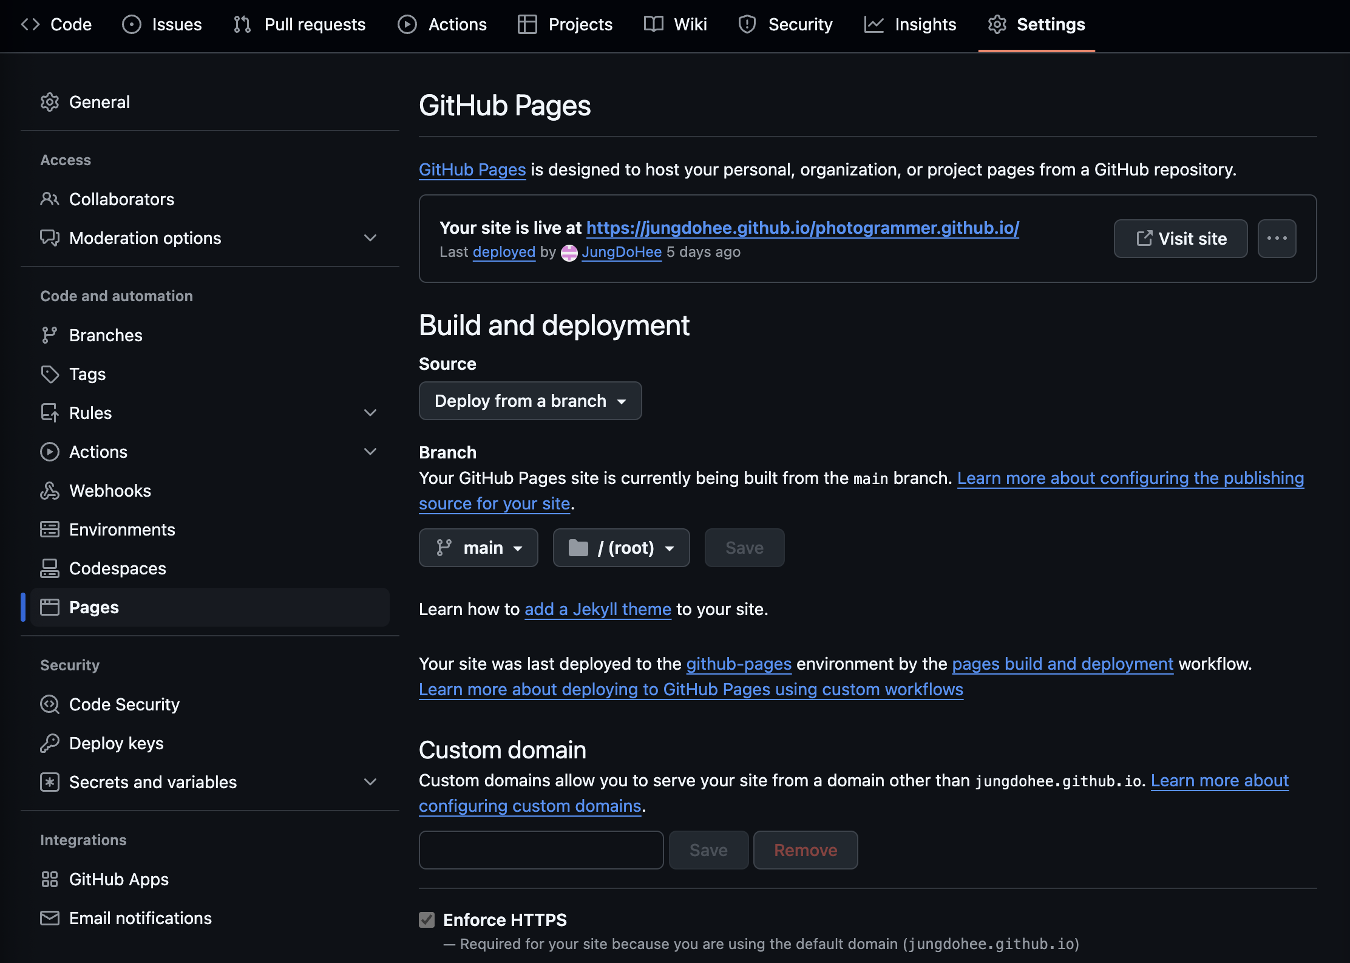Open the / (root) folder dropdown
This screenshot has height=963, width=1350.
(621, 548)
